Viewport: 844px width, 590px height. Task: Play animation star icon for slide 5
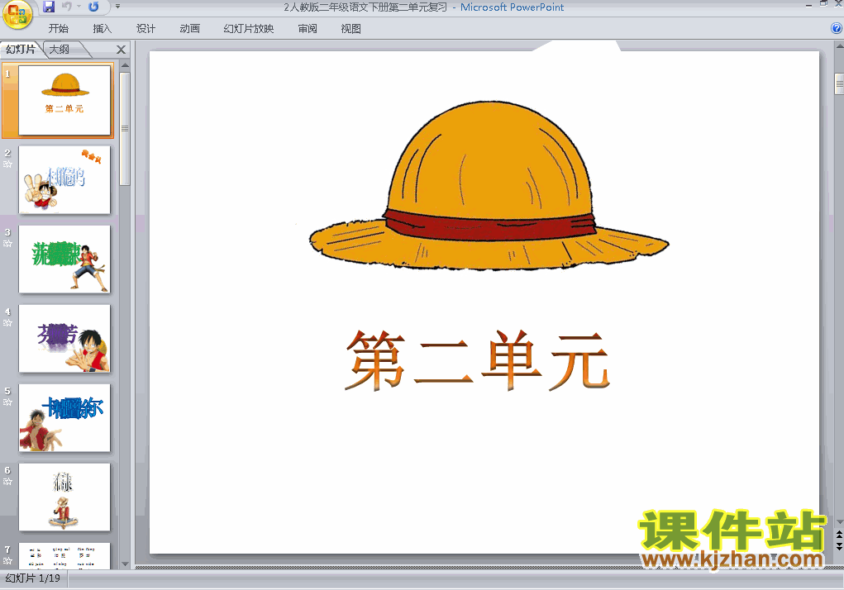coord(7,402)
